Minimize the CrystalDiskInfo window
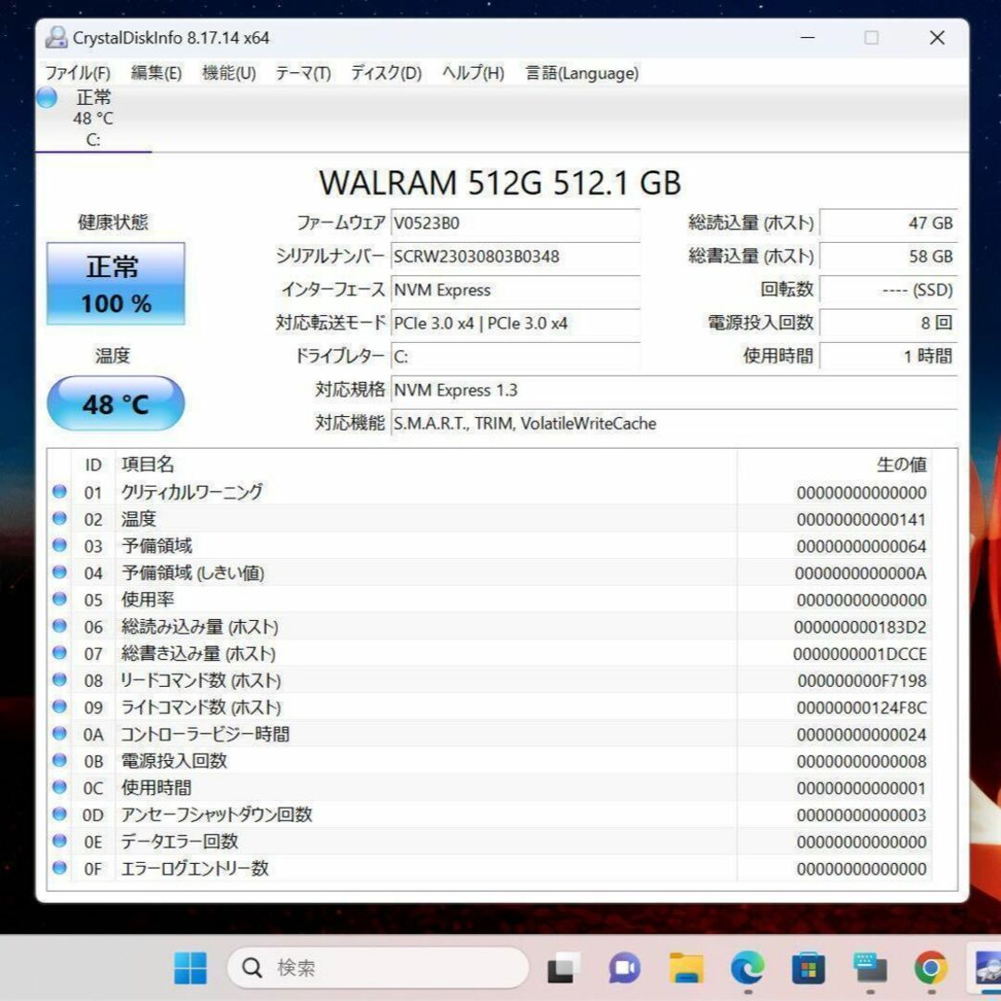This screenshot has width=1001, height=1001. (807, 38)
